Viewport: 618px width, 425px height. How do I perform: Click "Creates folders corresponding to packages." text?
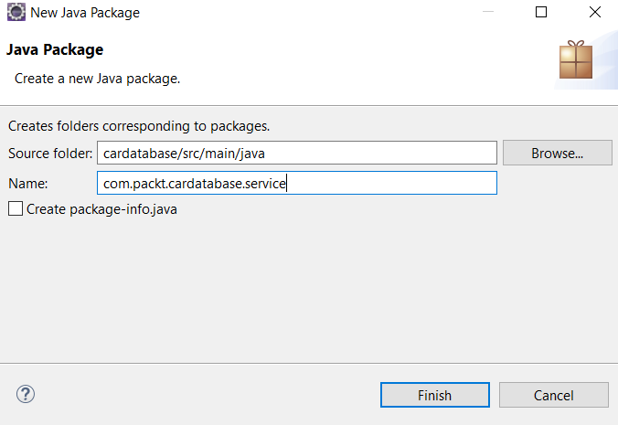[x=139, y=126]
